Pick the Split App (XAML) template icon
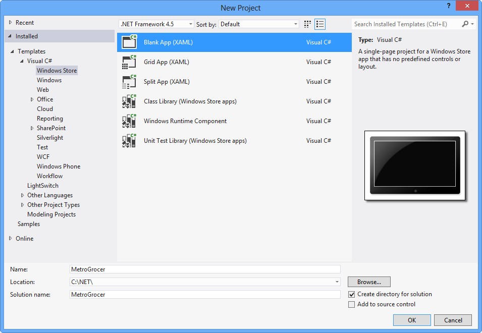Viewport: 482px width, 333px height. [x=129, y=81]
